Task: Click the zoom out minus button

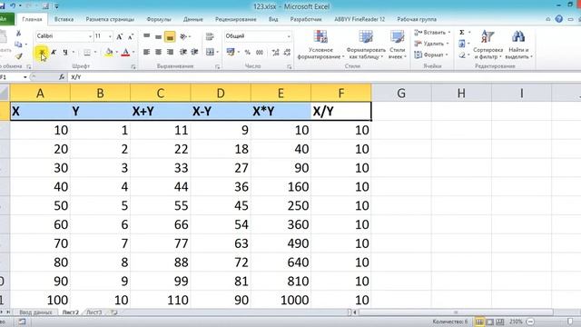Action: point(530,322)
